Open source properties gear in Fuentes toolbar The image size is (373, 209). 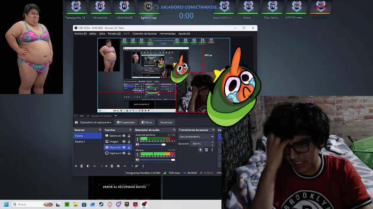coord(118,166)
